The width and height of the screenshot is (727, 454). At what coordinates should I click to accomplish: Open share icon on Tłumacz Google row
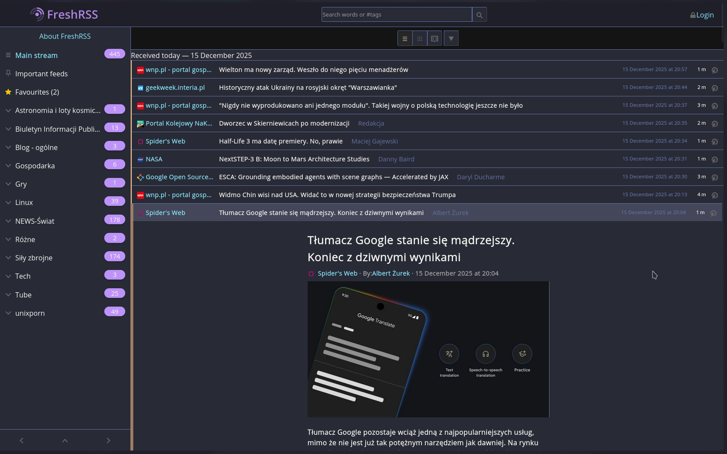coord(713,213)
